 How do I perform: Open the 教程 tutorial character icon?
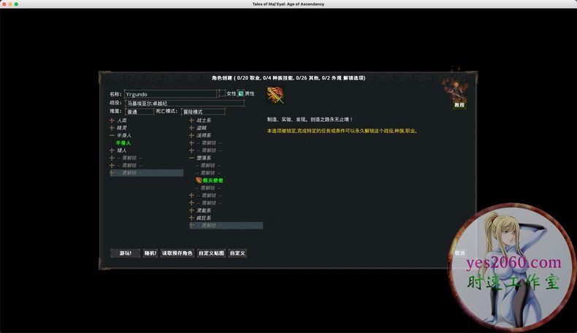tap(459, 93)
